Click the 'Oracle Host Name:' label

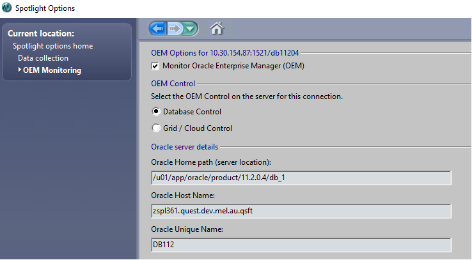click(x=183, y=195)
